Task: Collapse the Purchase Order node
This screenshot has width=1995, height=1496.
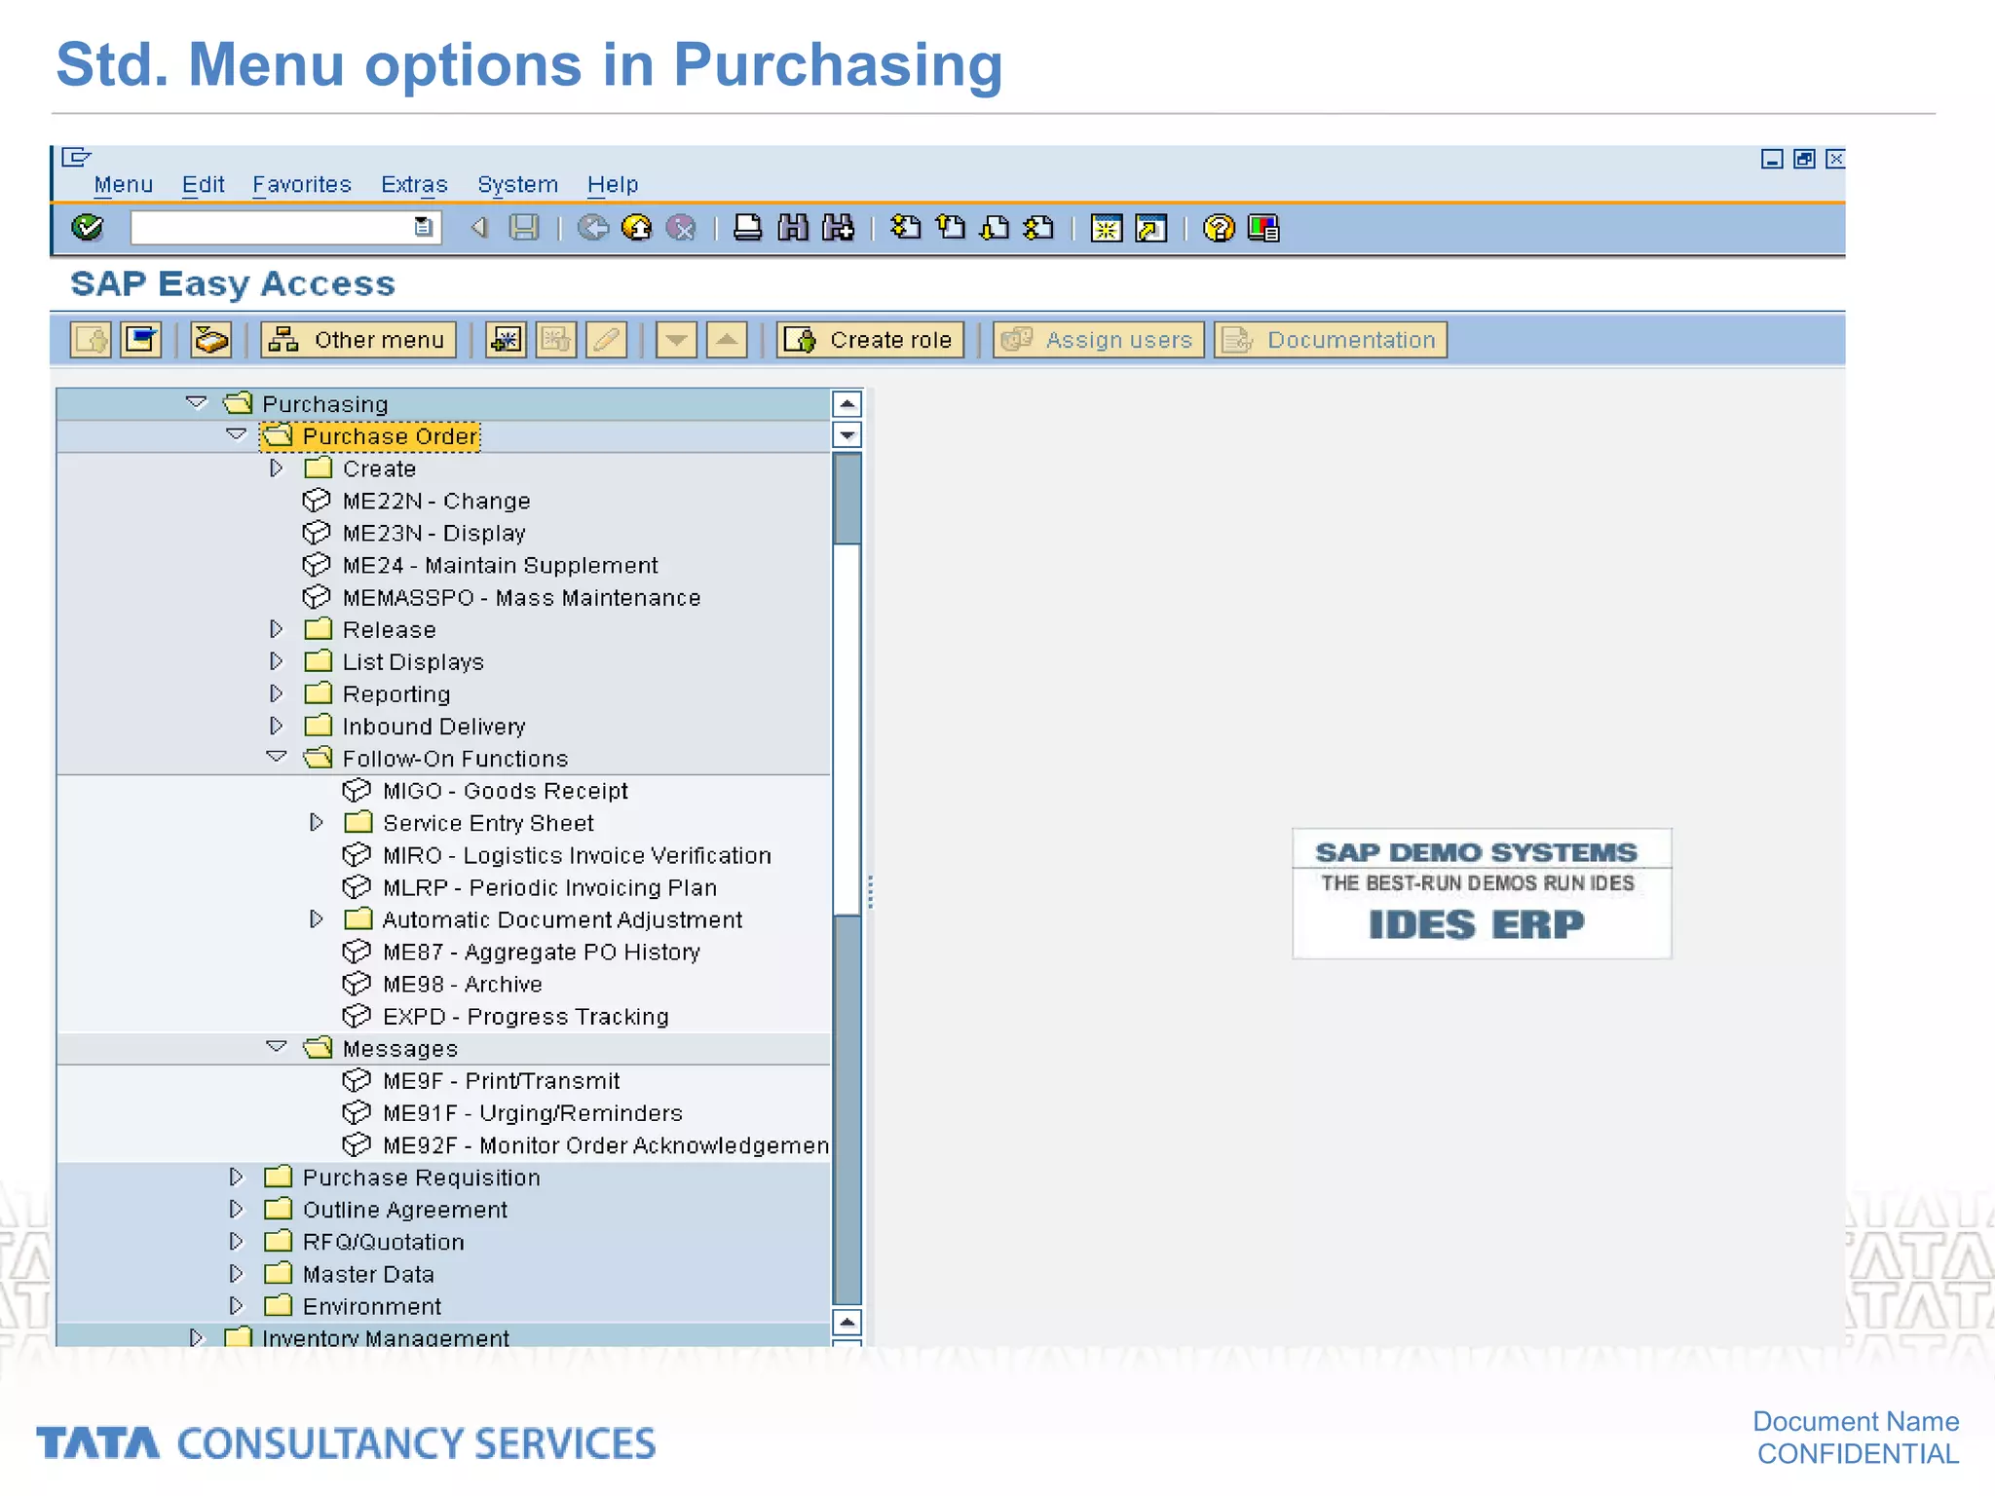Action: click(236, 434)
